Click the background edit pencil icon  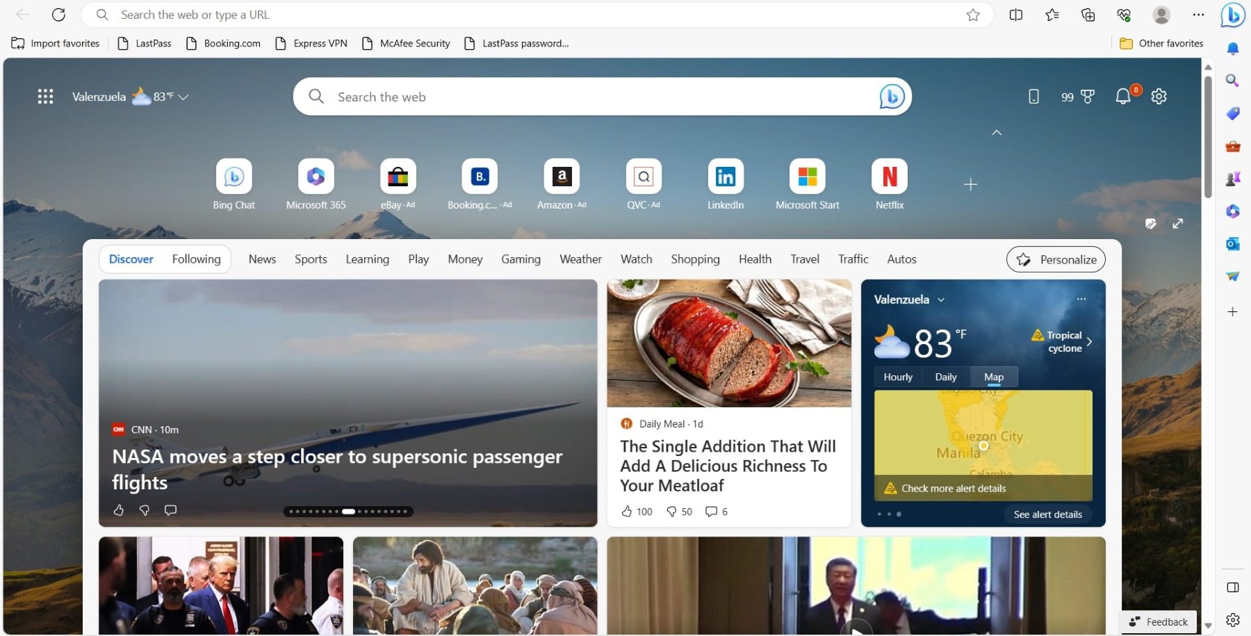(x=1151, y=224)
